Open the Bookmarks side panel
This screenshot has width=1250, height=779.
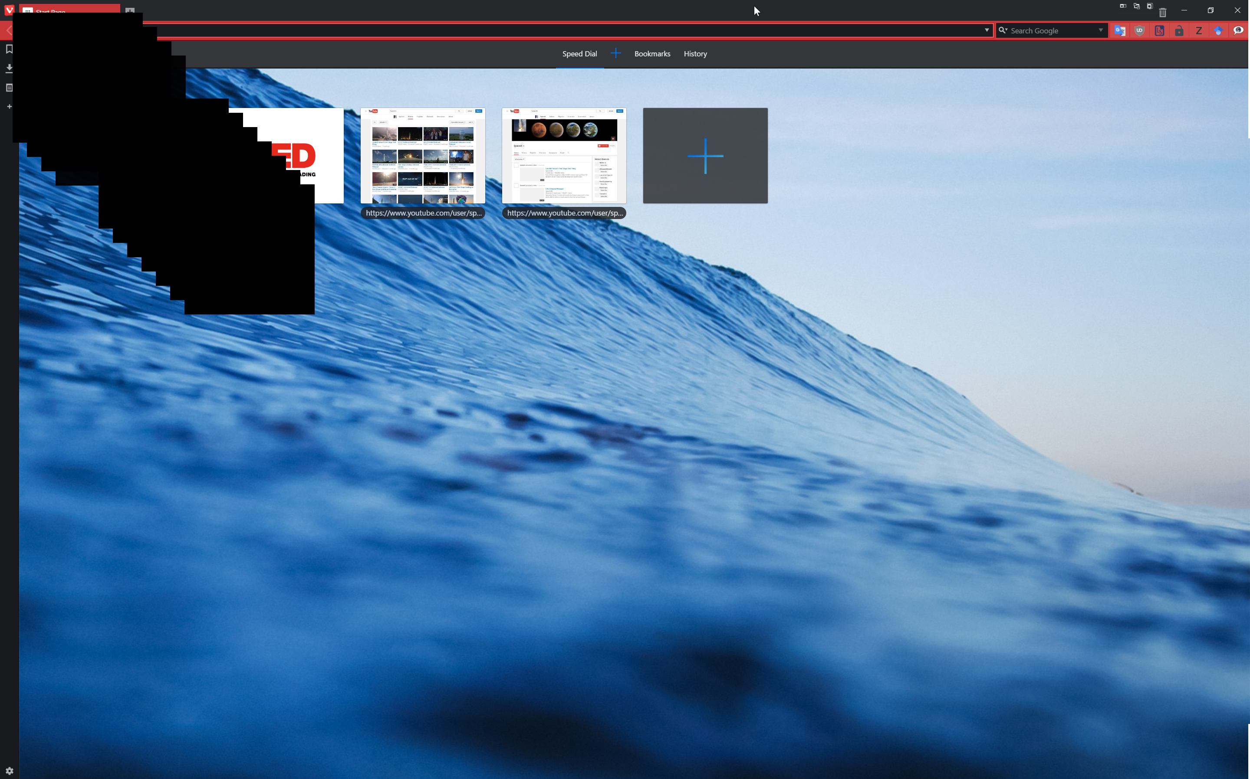click(9, 49)
